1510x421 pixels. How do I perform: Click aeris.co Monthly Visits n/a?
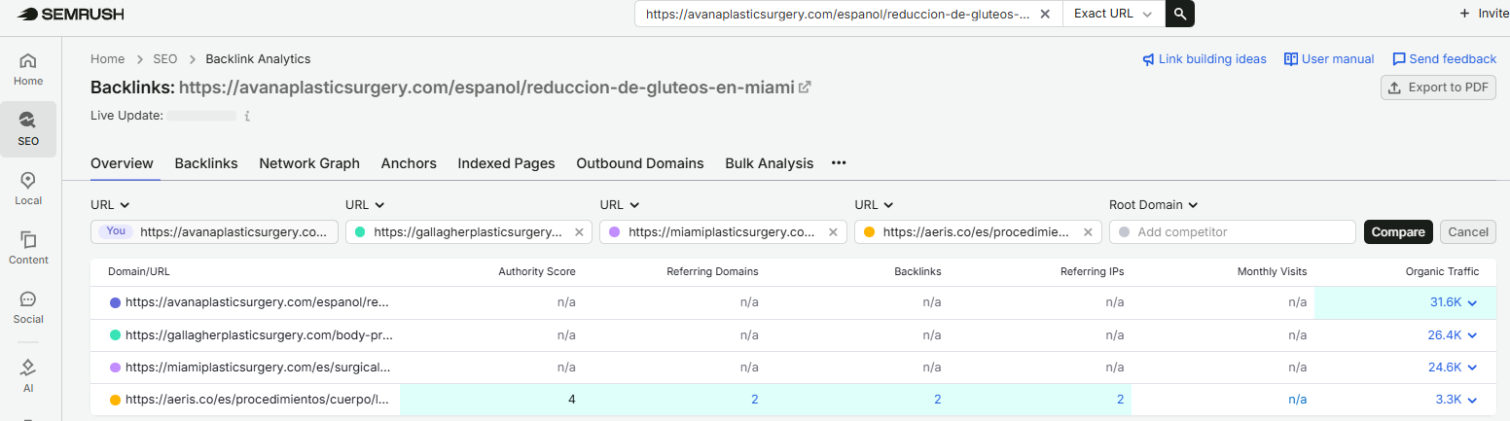tap(1297, 399)
